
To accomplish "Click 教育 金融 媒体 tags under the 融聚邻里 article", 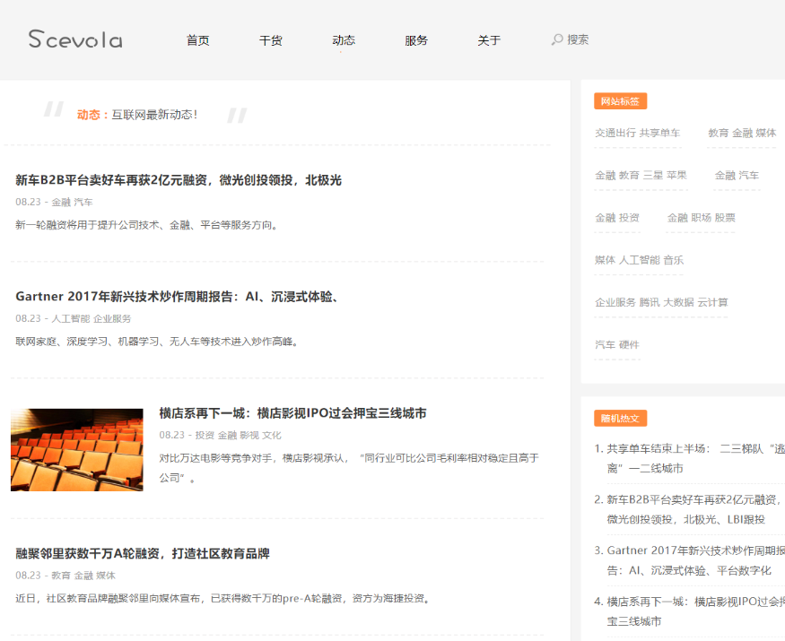I will 83,576.
